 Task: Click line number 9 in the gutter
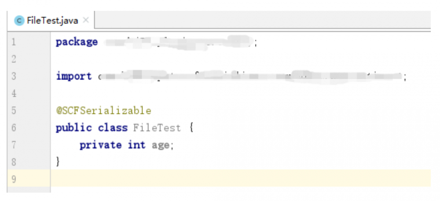pos(14,179)
